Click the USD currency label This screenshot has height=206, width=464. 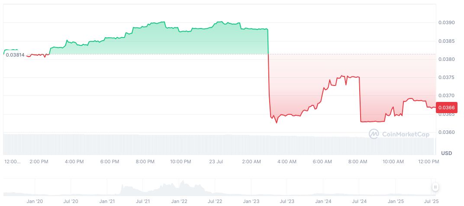tap(446, 153)
